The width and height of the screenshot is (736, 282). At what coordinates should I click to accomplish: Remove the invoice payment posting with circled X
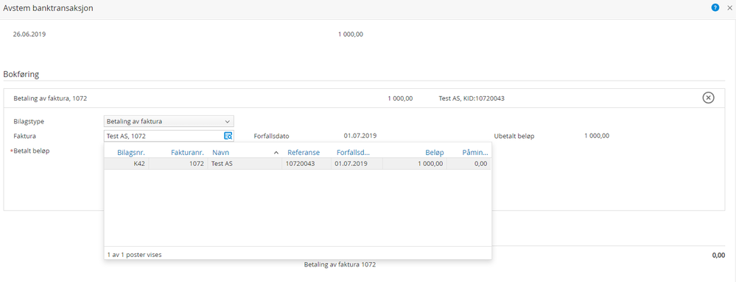[x=708, y=98]
